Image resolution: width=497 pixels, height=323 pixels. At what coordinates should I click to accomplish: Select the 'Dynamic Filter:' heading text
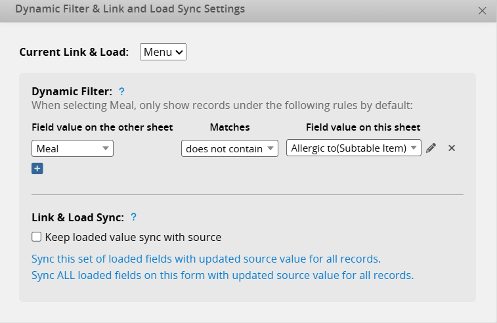point(72,91)
